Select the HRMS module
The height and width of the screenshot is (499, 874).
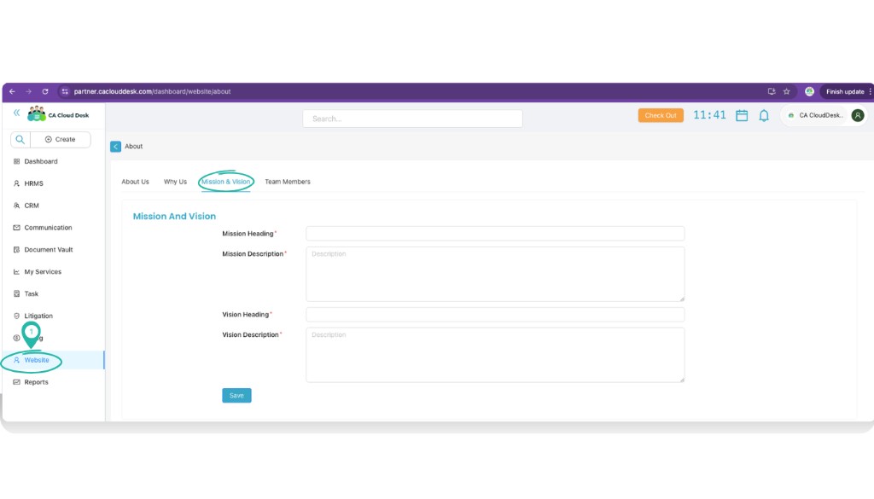point(32,183)
